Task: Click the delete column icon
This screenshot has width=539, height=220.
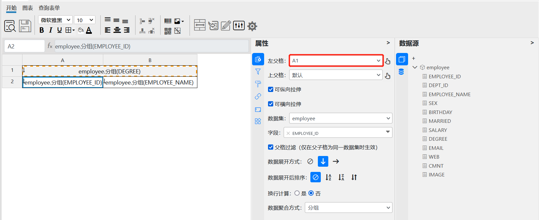Action: point(151,31)
